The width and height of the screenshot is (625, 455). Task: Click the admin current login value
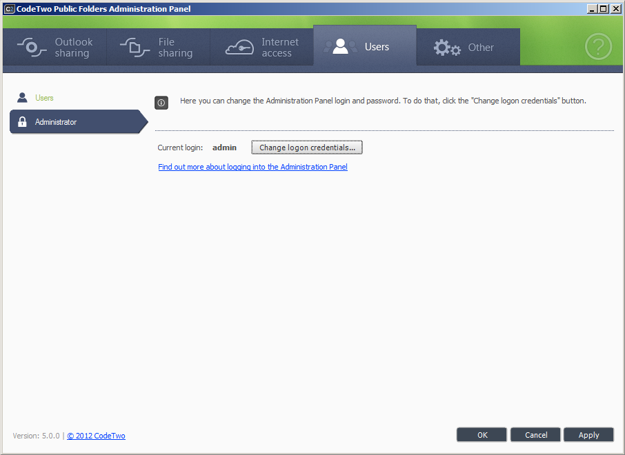pyautogui.click(x=224, y=148)
